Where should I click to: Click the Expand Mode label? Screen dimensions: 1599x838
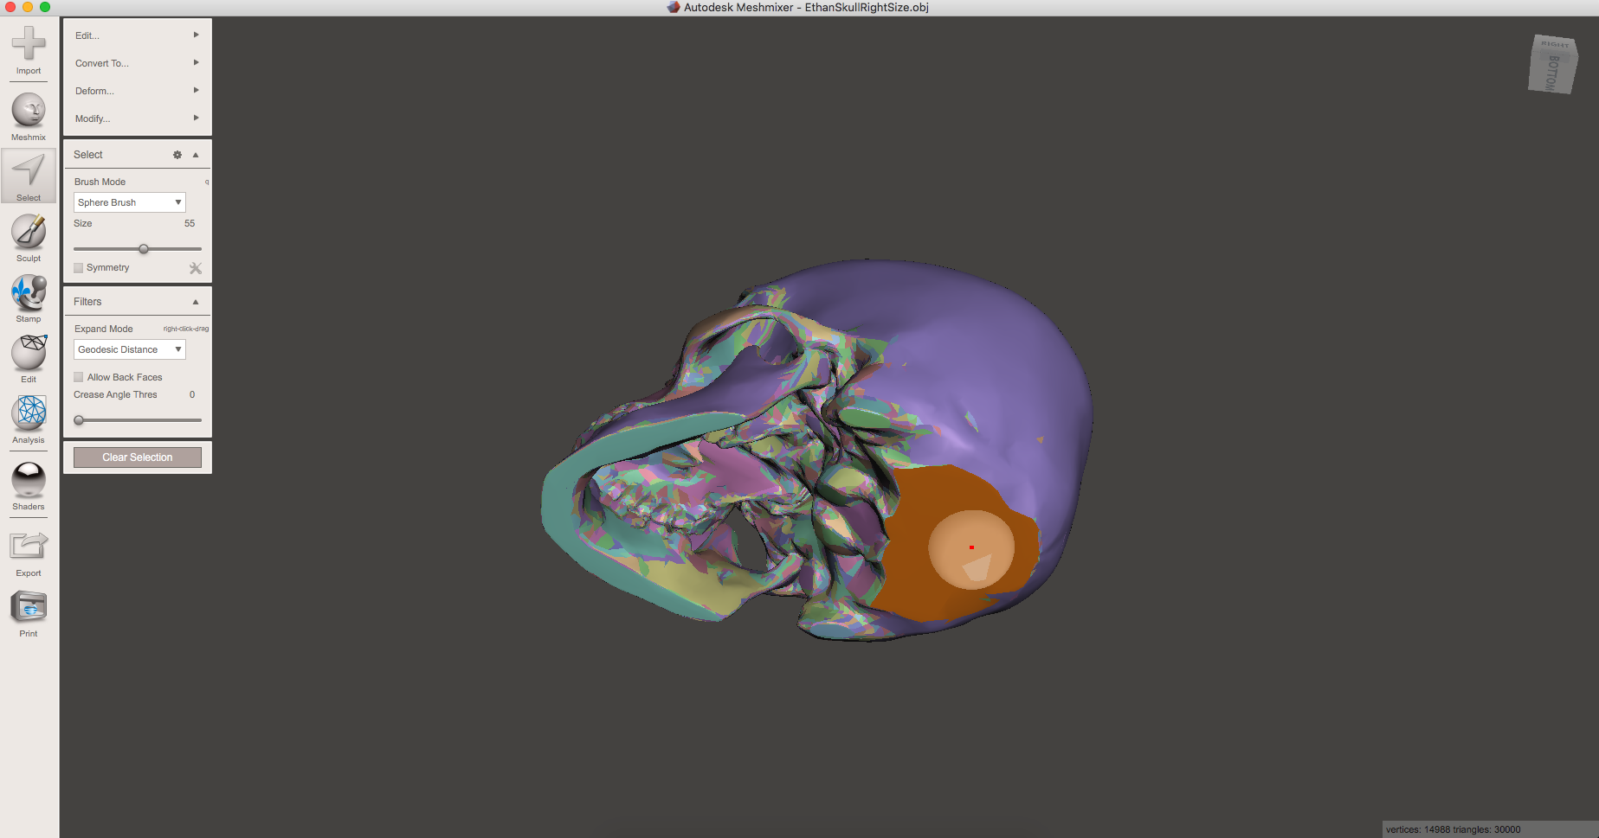[103, 329]
